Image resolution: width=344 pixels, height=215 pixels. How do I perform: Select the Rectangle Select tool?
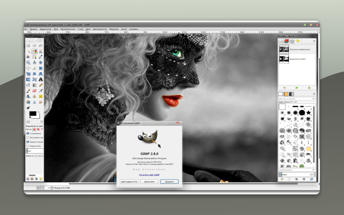[x=28, y=46]
